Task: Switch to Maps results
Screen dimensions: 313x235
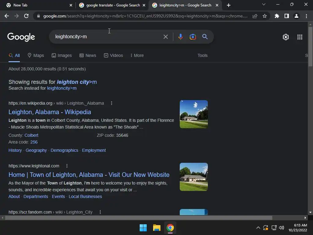Action: click(36, 56)
